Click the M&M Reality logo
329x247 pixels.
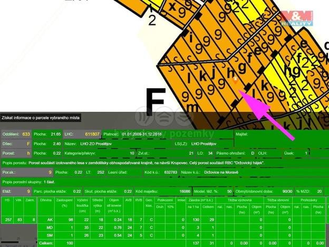(x=297, y=18)
